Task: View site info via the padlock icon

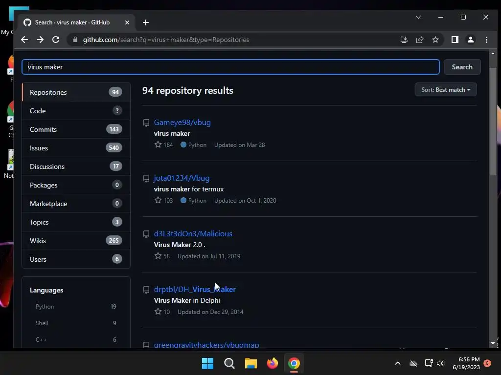Action: [x=75, y=40]
